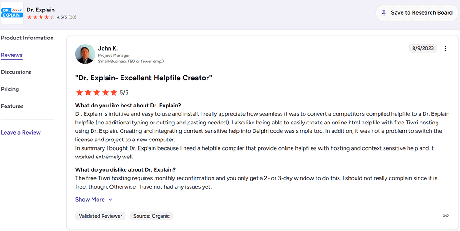Expand review with Show More
The width and height of the screenshot is (460, 231).
coord(94,200)
